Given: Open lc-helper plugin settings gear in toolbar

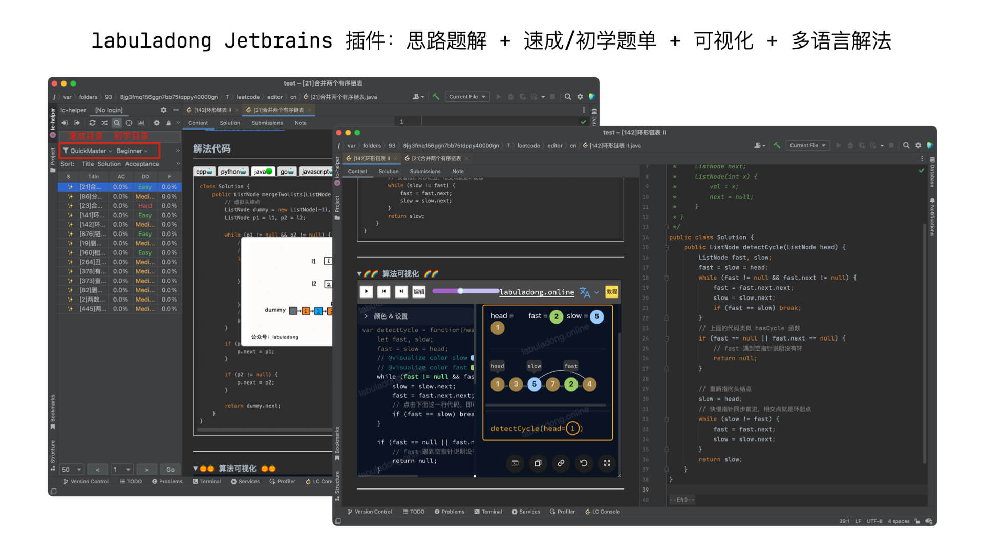Looking at the screenshot, I should point(157,123).
